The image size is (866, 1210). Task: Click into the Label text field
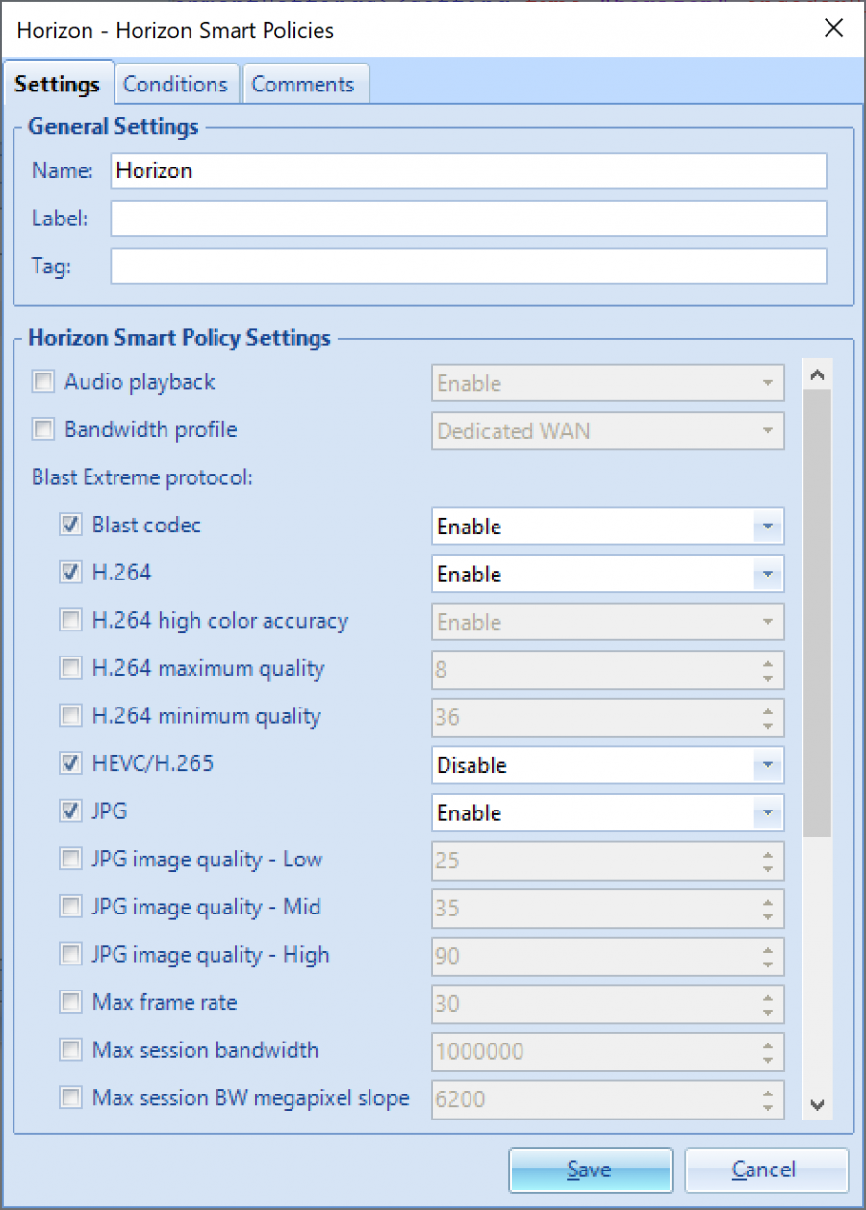coord(468,219)
